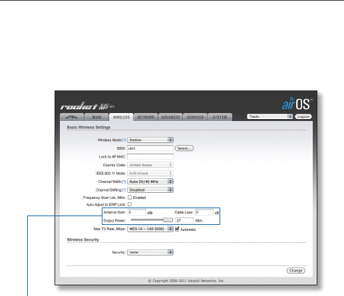Open Wireless Mode help [?] link
This screenshot has width=344, height=296.
(x=124, y=140)
